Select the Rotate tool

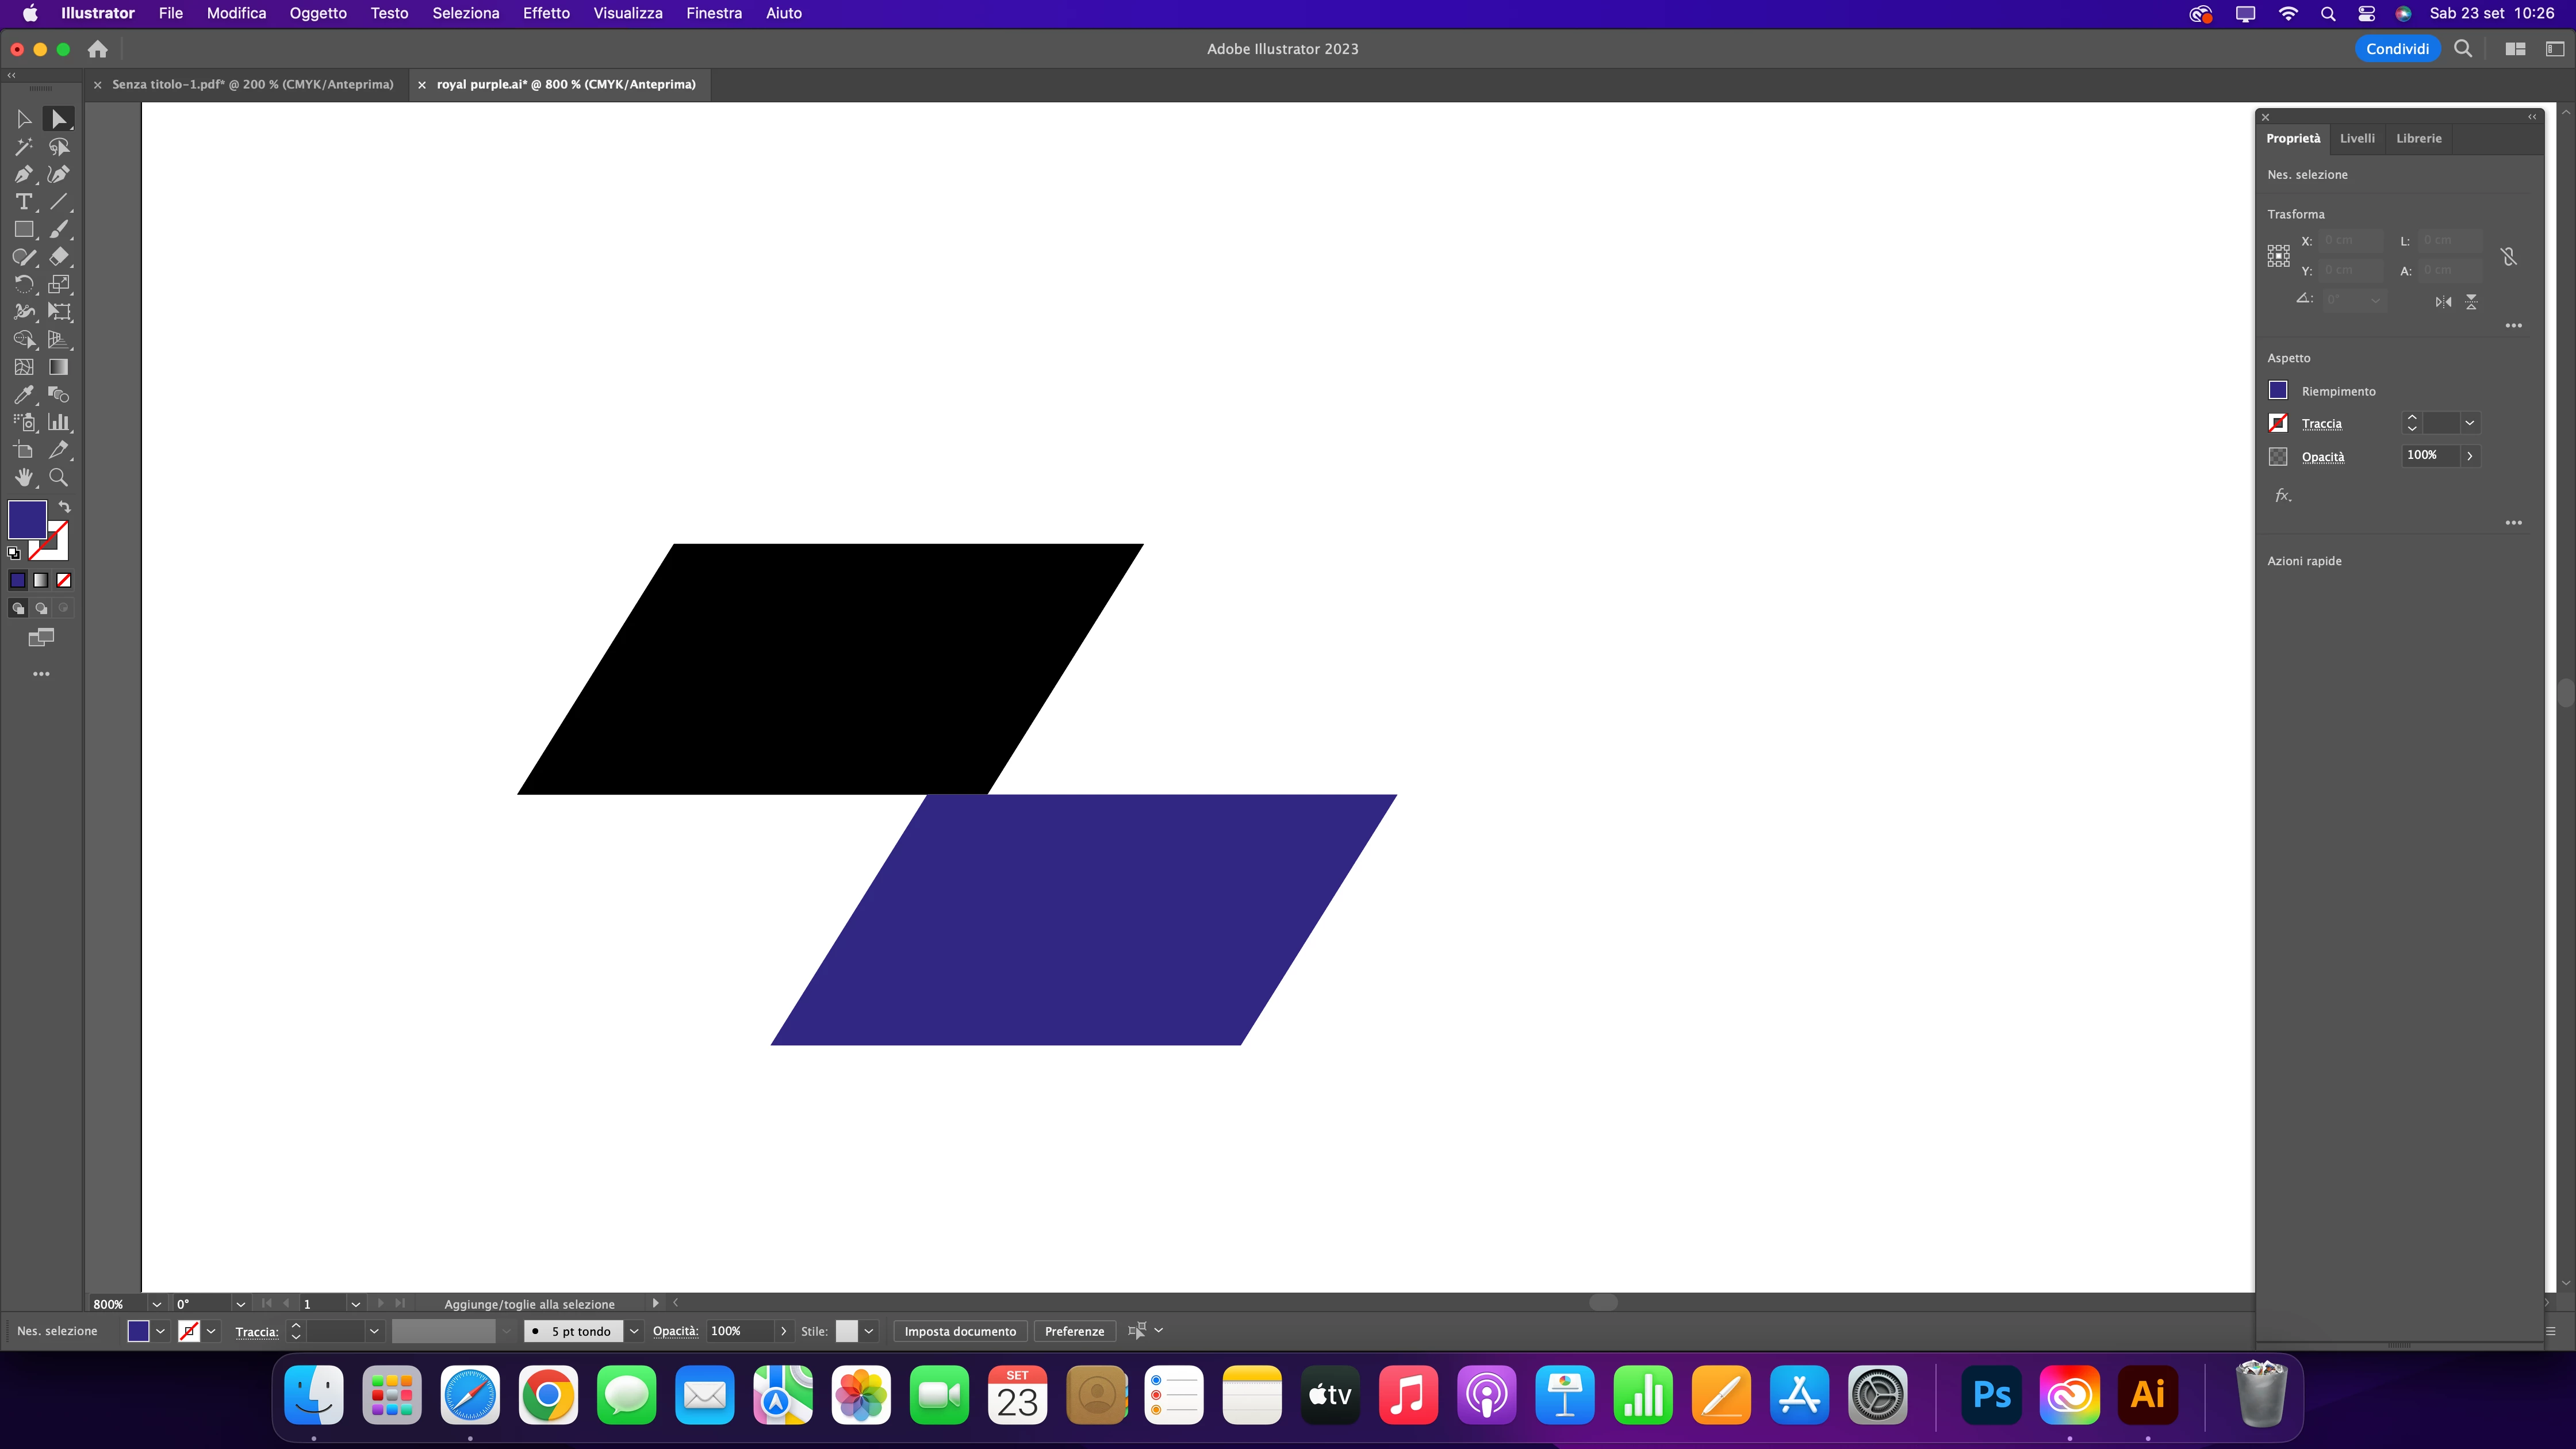(23, 285)
